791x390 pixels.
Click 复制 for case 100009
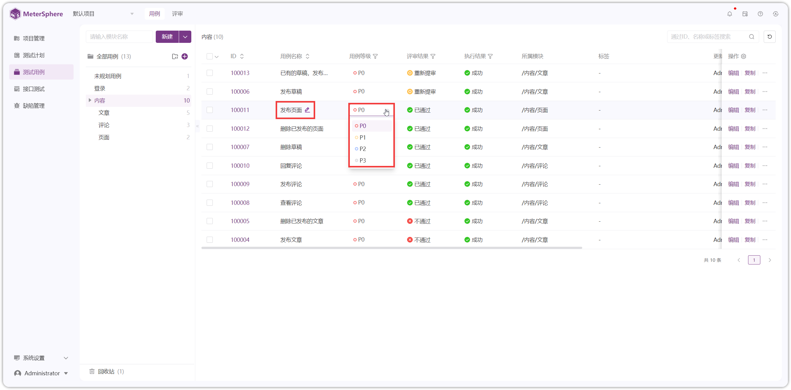coord(750,184)
